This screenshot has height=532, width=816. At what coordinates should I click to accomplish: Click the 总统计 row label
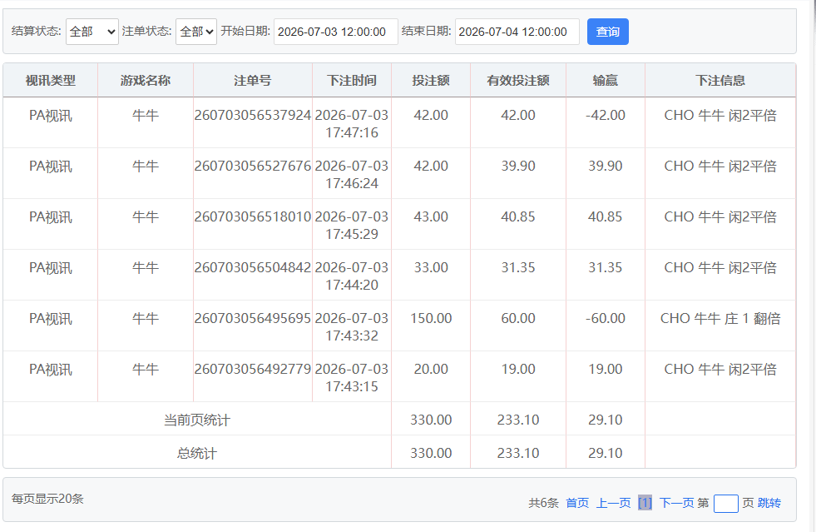tap(196, 453)
